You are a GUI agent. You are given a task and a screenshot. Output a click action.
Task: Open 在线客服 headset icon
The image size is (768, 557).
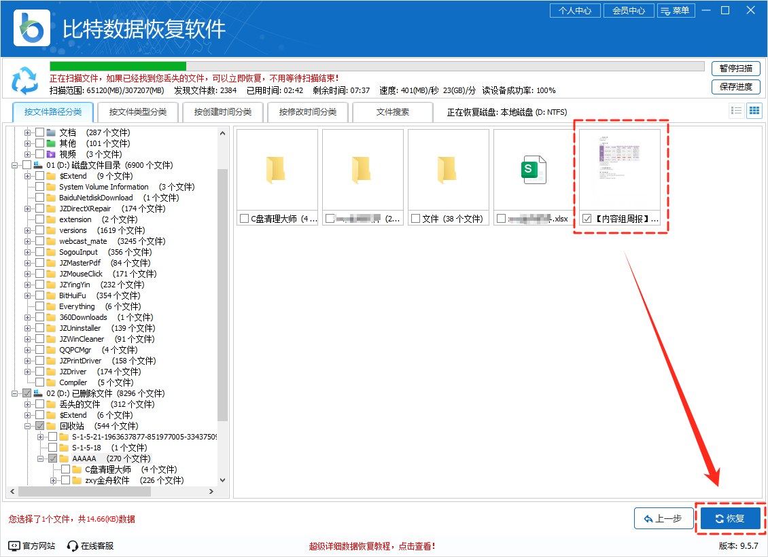coord(73,545)
